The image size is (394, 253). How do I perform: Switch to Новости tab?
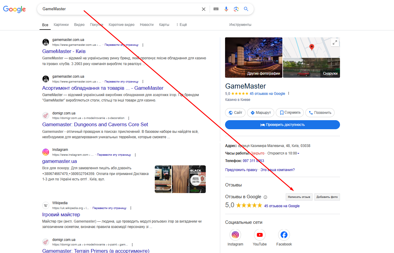[147, 25]
